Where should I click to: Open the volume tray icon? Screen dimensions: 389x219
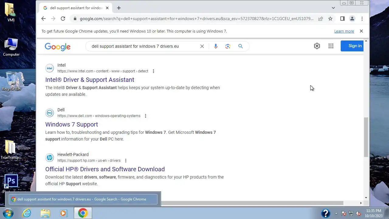pyautogui.click(x=358, y=213)
